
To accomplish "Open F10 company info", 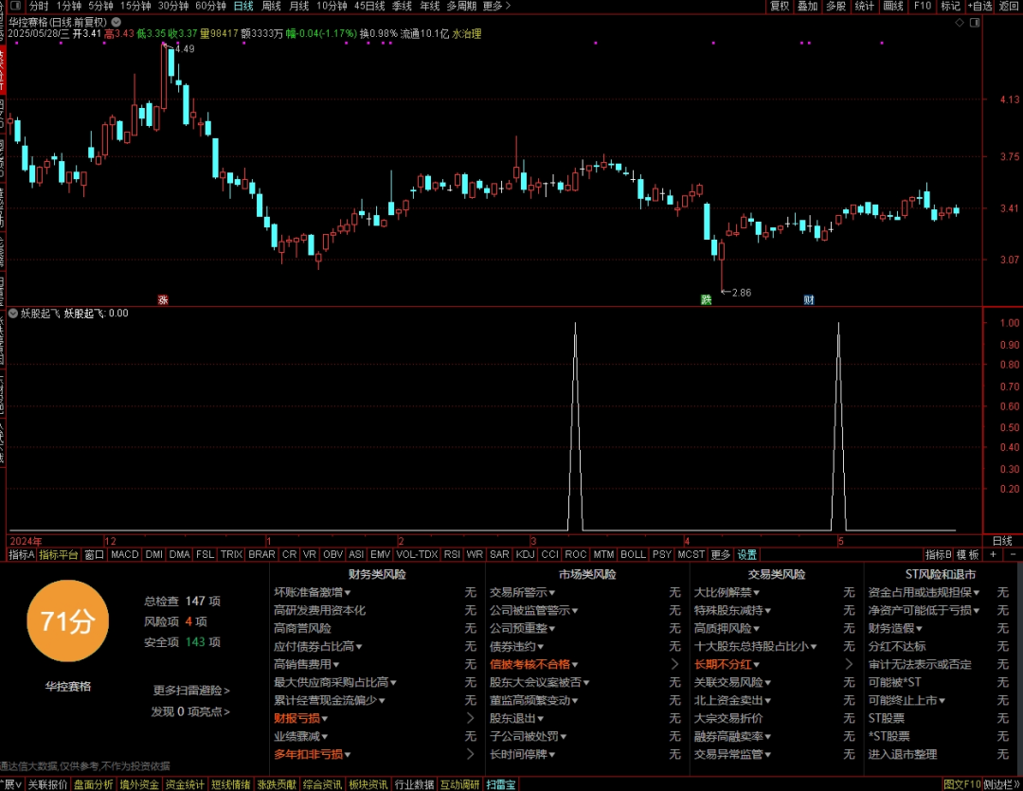I will (x=923, y=6).
